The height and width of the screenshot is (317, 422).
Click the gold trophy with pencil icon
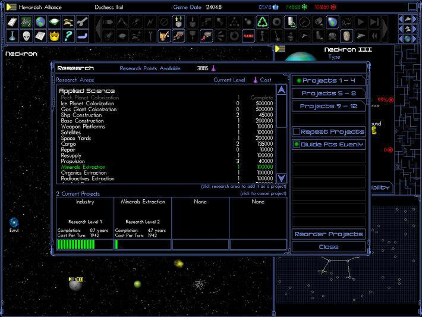coord(164,36)
